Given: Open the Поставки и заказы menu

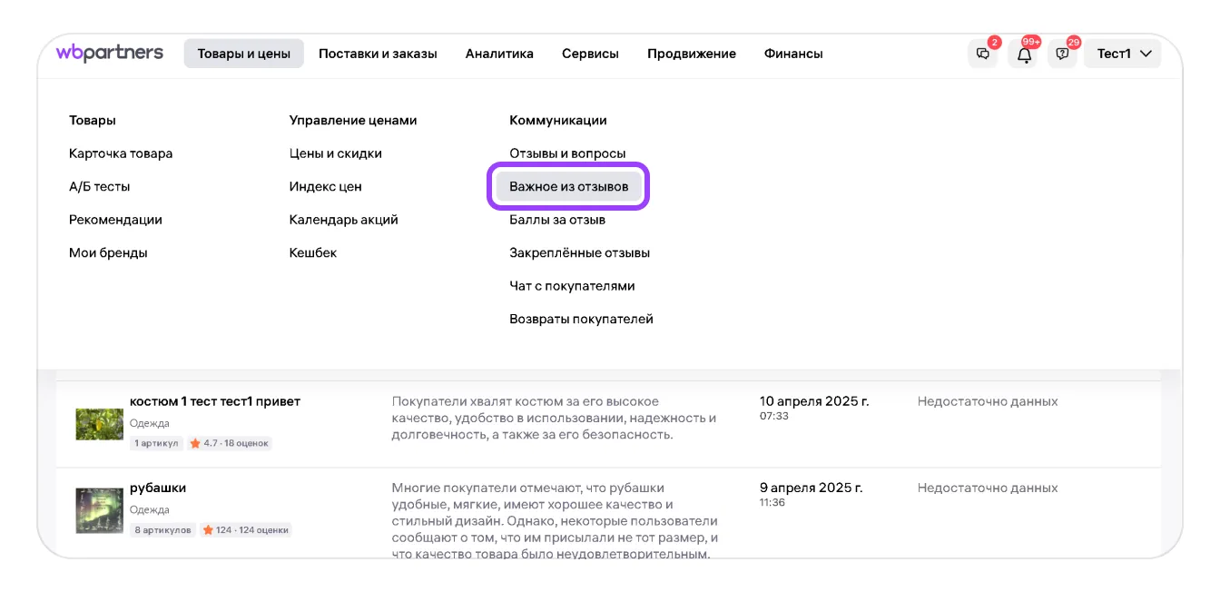Looking at the screenshot, I should coord(378,54).
